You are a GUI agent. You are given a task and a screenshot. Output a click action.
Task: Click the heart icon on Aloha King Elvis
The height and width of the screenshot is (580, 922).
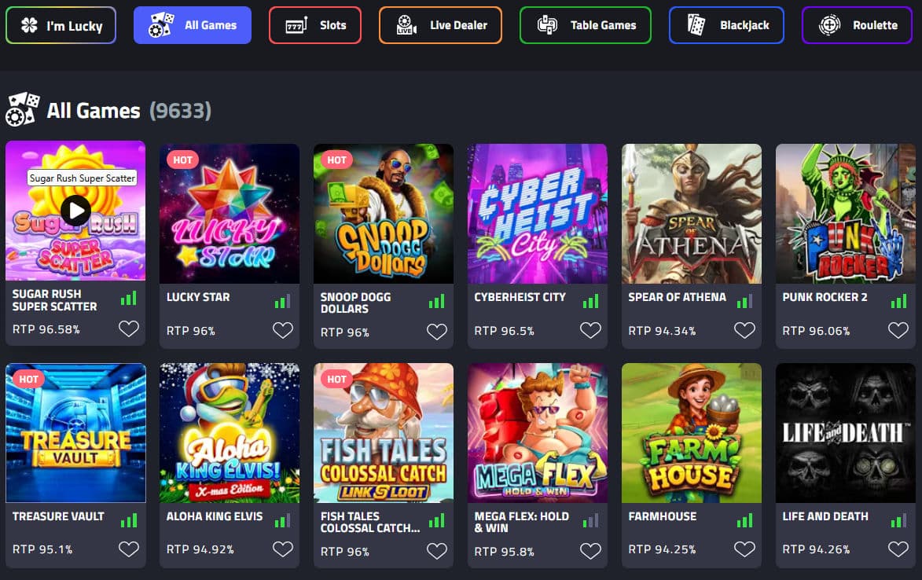[283, 549]
